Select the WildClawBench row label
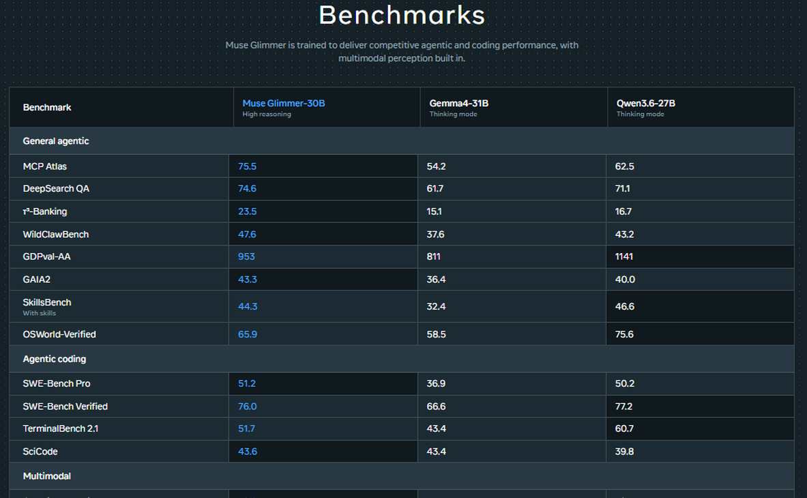The height and width of the screenshot is (498, 807). pyautogui.click(x=55, y=234)
